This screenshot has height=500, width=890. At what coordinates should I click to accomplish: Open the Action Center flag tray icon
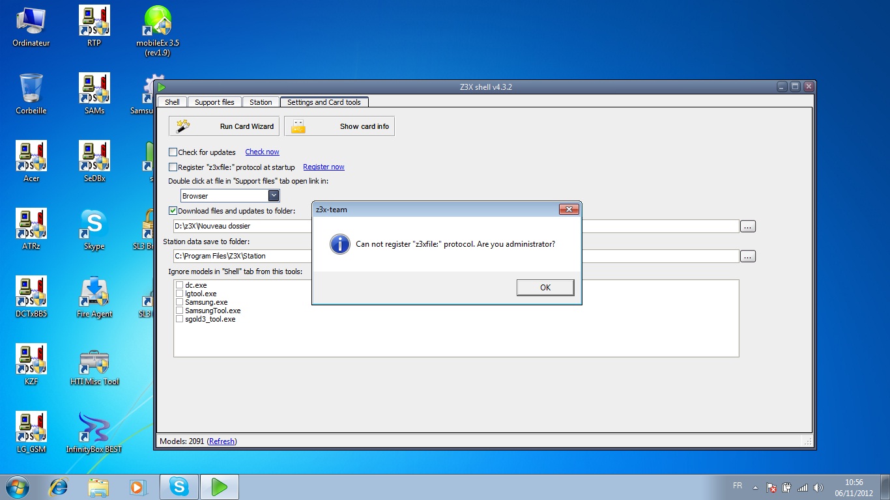coord(771,487)
